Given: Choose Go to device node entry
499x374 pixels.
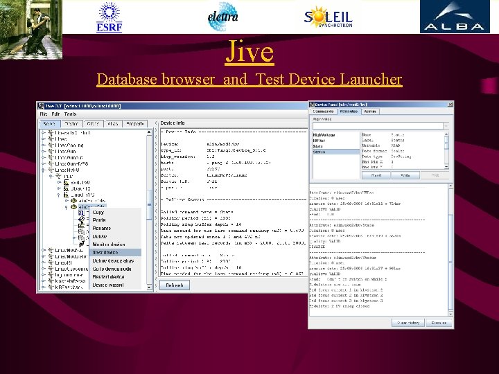Looking at the screenshot, I should point(115,269).
